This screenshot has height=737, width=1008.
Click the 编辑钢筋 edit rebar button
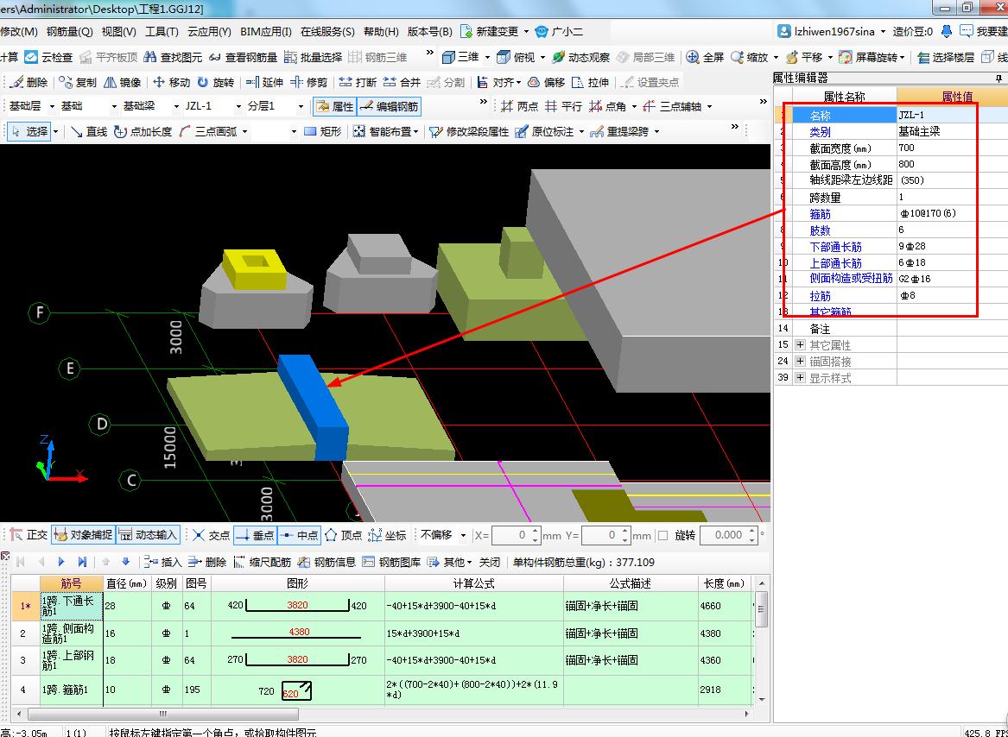(390, 107)
